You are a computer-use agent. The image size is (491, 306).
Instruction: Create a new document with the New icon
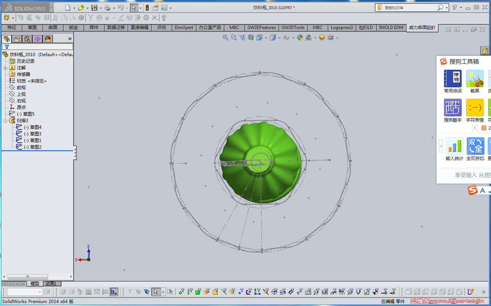[68, 8]
